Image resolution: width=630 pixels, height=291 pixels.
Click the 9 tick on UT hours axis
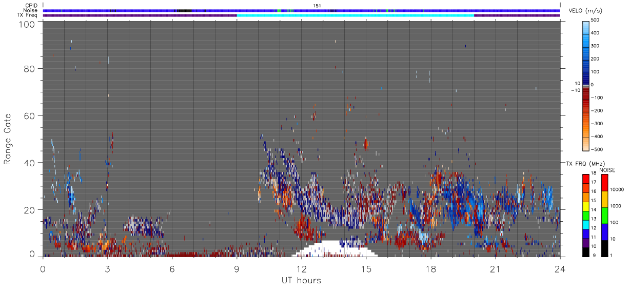(x=237, y=268)
